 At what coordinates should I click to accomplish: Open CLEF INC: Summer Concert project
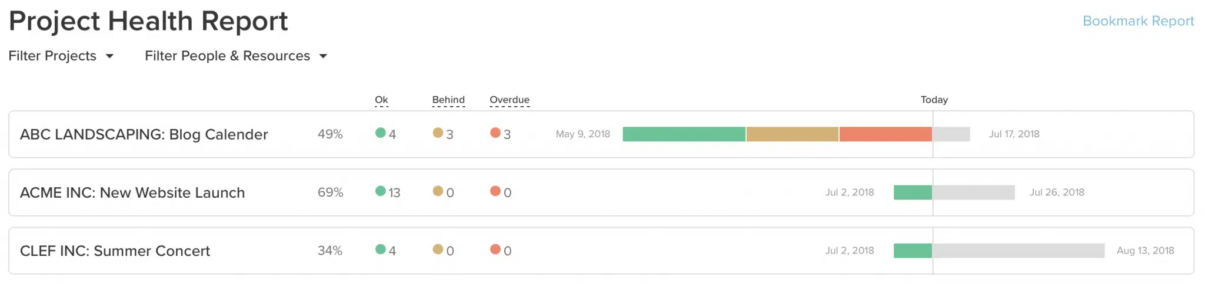(115, 251)
